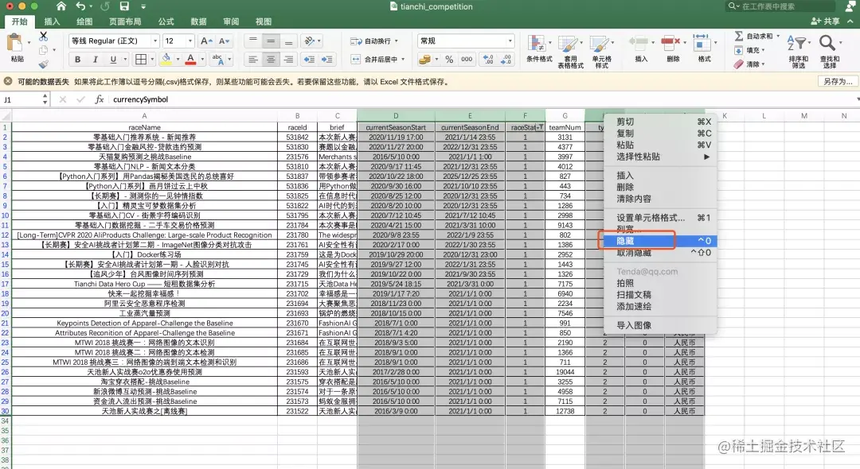
Task: Open 条件格式 conditional formatting
Action: click(539, 49)
